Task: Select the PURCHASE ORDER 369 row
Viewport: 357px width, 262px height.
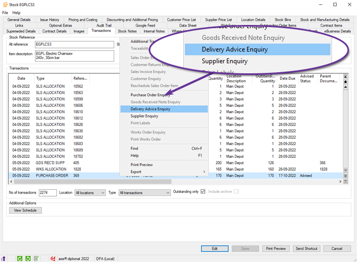Action: pyautogui.click(x=176, y=175)
